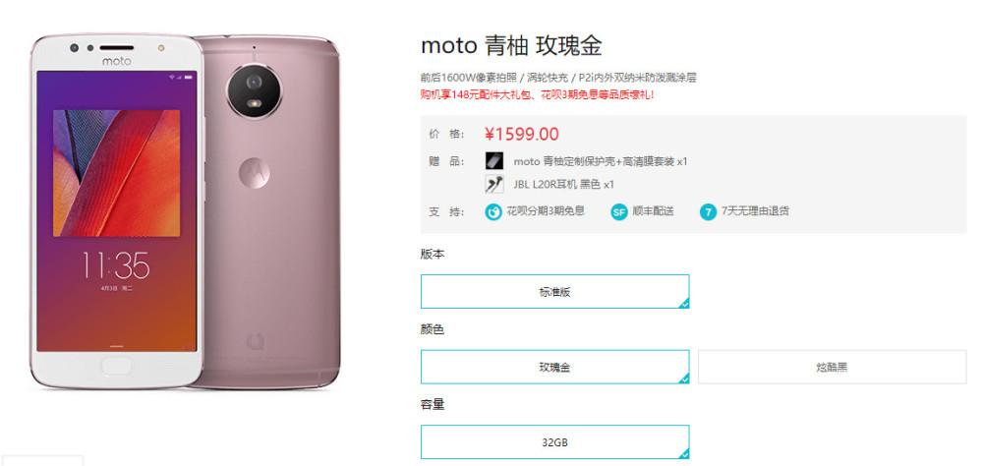The width and height of the screenshot is (983, 466).
Task: Click the 7-day return icon
Action: tap(708, 212)
